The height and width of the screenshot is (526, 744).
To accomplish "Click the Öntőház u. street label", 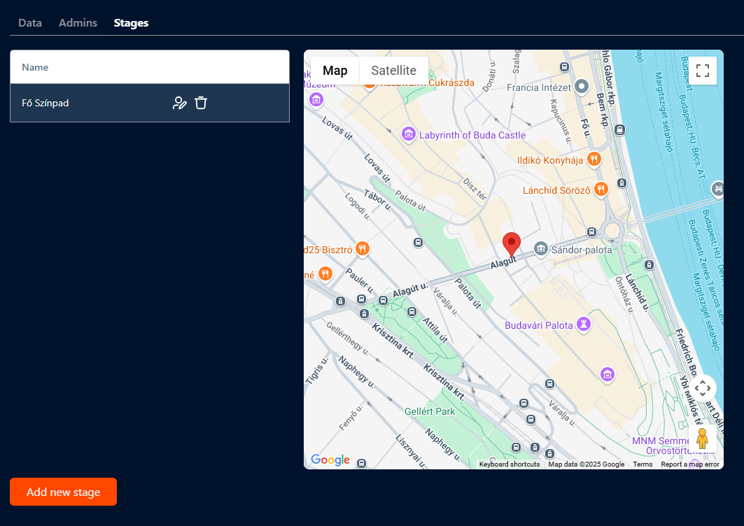I will tap(624, 295).
